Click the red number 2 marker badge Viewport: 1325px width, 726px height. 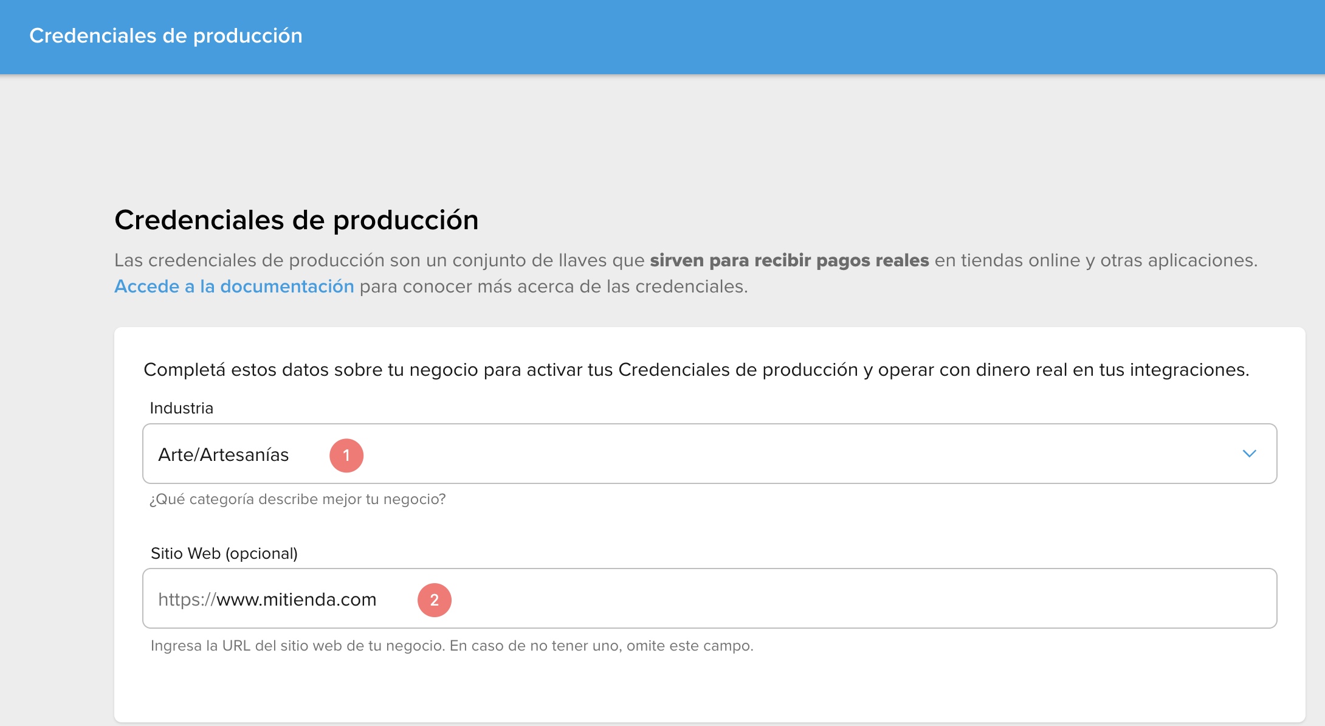(434, 600)
